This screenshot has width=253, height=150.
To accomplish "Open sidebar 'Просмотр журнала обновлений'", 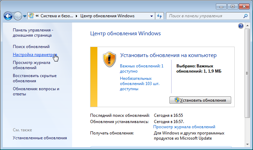I will coord(32,65).
